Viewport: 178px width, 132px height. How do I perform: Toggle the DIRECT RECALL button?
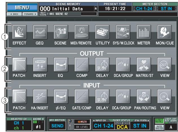[159, 121]
